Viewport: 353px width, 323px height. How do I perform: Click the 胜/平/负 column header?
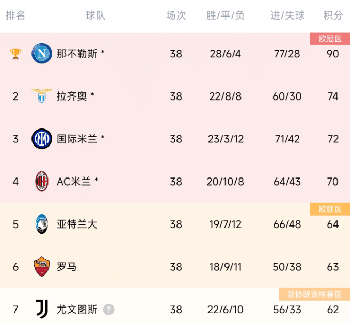coord(226,15)
